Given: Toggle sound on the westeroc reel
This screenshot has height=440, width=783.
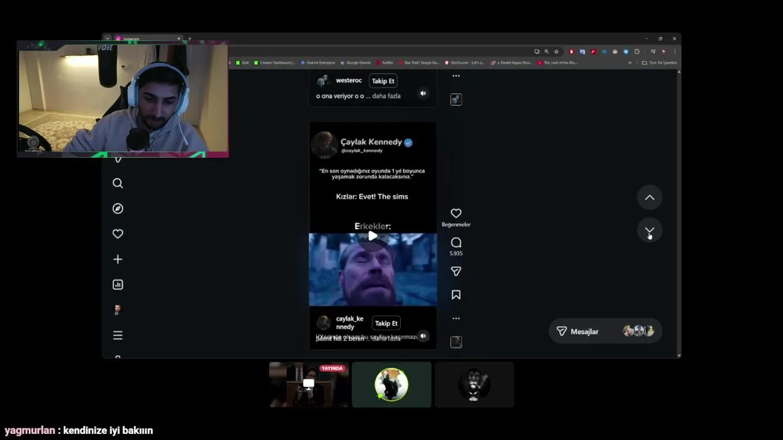Looking at the screenshot, I should click(423, 94).
